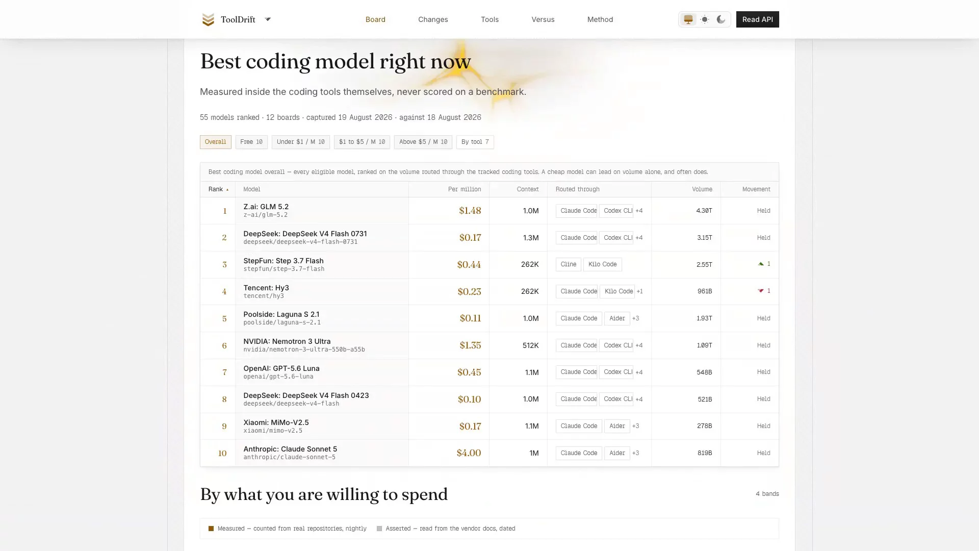Open NVIDIA: Nemotron 3 Ultra link
Viewport: 979px width, 551px height.
[287, 341]
